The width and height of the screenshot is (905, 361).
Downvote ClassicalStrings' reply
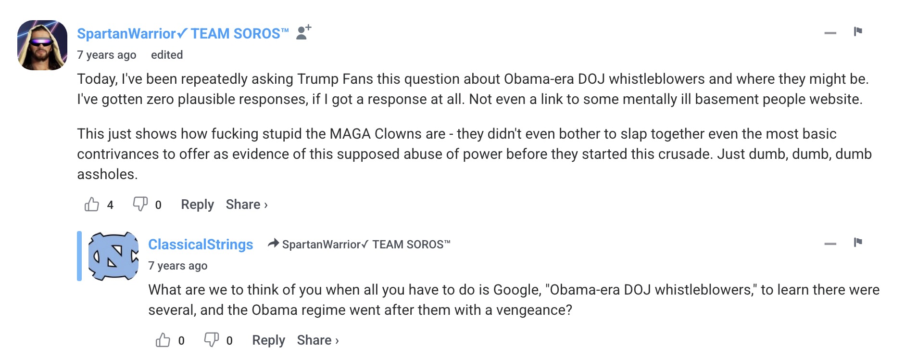211,340
